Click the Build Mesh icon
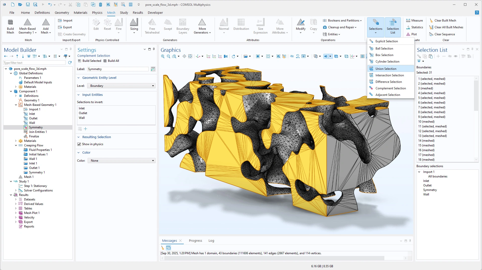This screenshot has height=270, width=482. [10, 23]
